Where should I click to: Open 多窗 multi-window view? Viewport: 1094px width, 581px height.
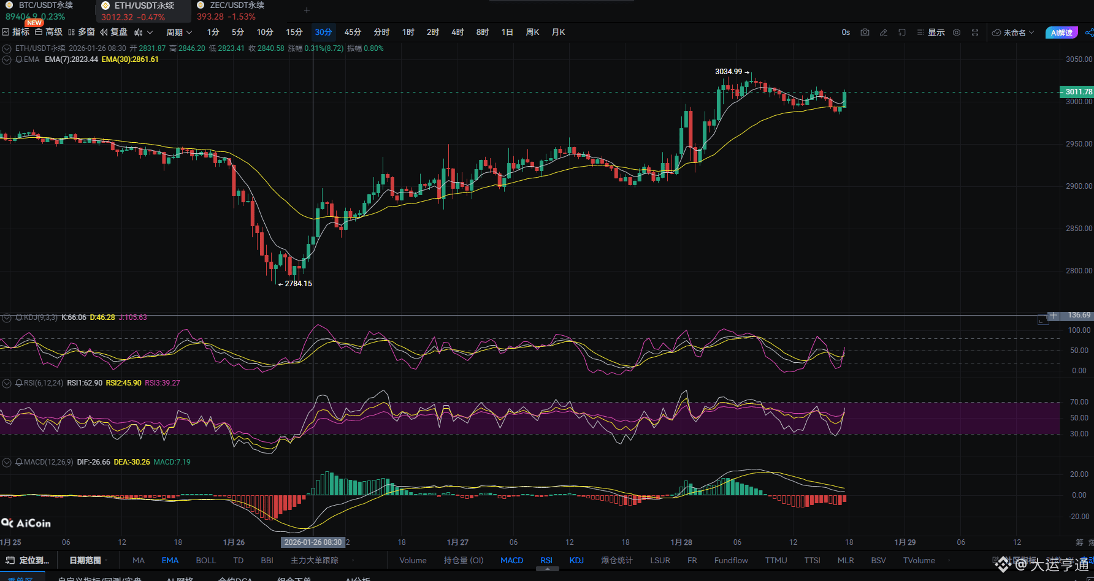pos(85,32)
